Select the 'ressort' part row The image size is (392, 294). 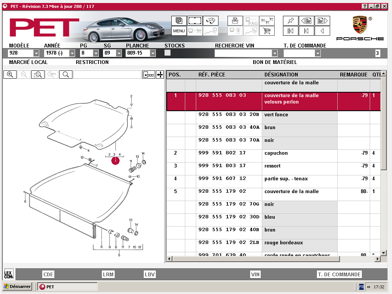click(x=274, y=169)
